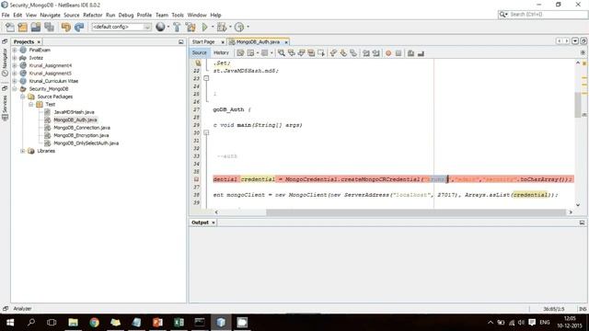Click the Debug Project icon

(x=222, y=27)
